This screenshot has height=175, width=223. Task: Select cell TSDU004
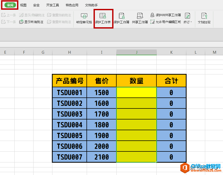pyautogui.click(x=69, y=125)
